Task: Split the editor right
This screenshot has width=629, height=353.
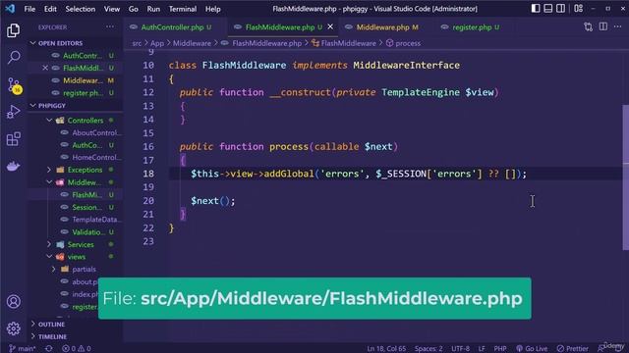Action: point(602,26)
